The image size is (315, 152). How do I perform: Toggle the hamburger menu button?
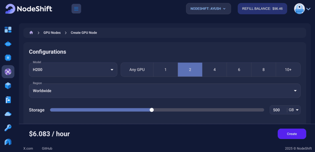coord(76,9)
